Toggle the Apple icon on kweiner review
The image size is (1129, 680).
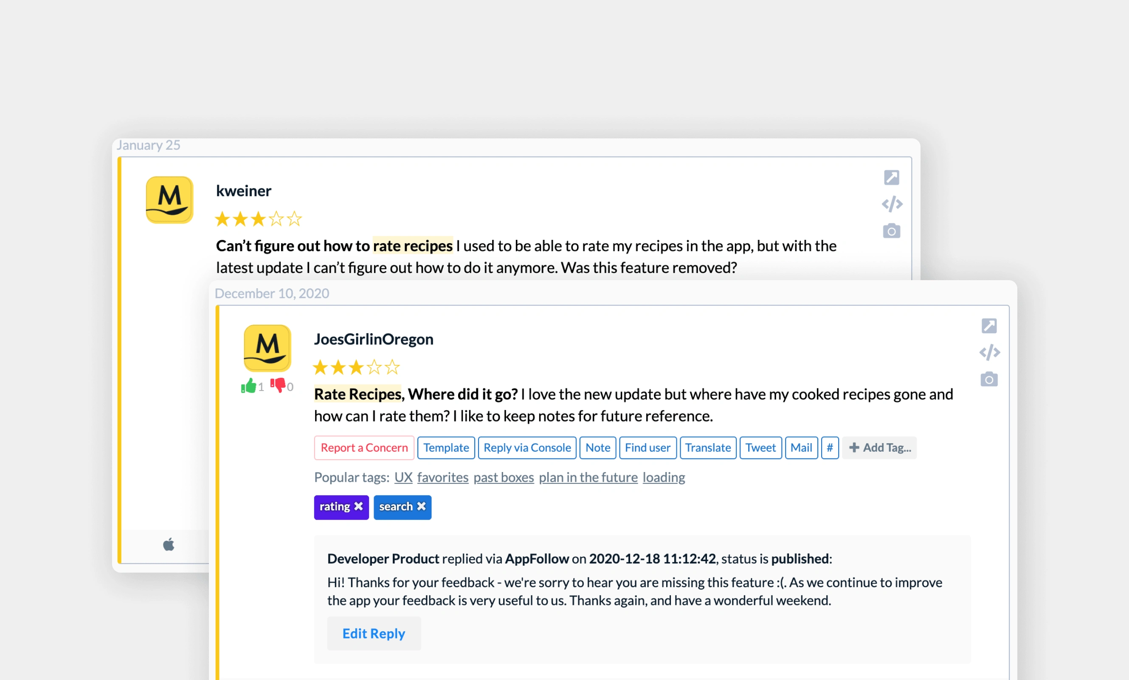point(169,542)
